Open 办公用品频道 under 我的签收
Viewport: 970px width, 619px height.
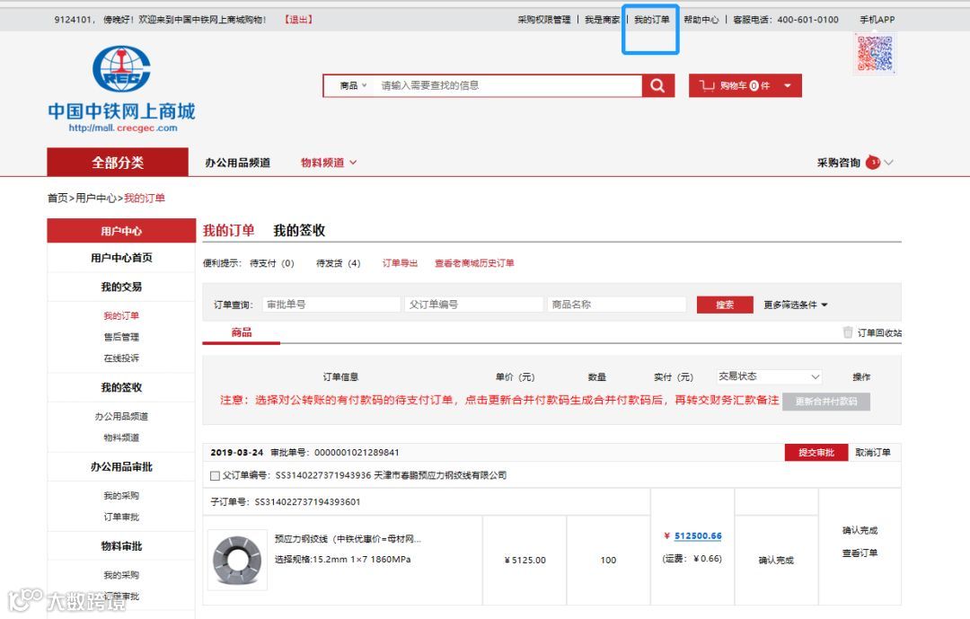(121, 416)
